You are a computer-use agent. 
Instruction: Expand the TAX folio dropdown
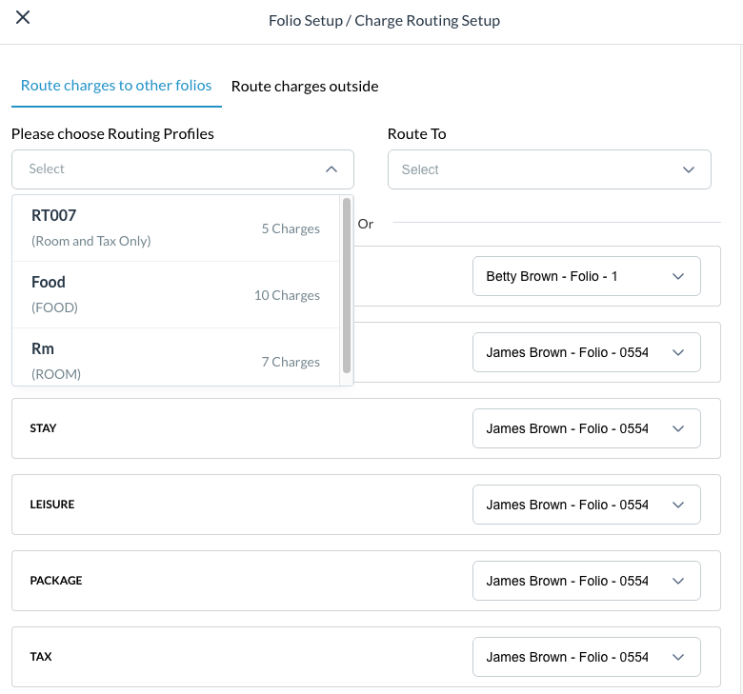click(x=586, y=657)
